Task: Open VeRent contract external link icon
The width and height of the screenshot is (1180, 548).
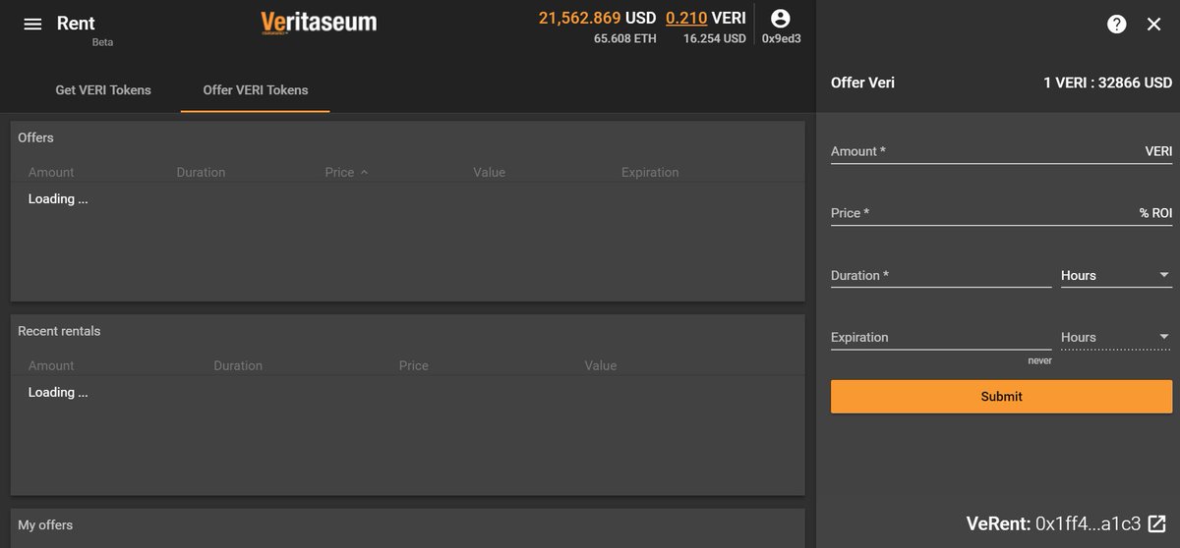Action: (x=1157, y=523)
